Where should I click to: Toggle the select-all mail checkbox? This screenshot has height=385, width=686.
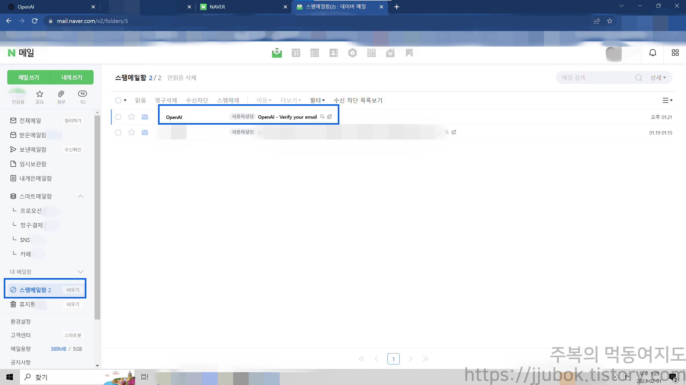118,101
